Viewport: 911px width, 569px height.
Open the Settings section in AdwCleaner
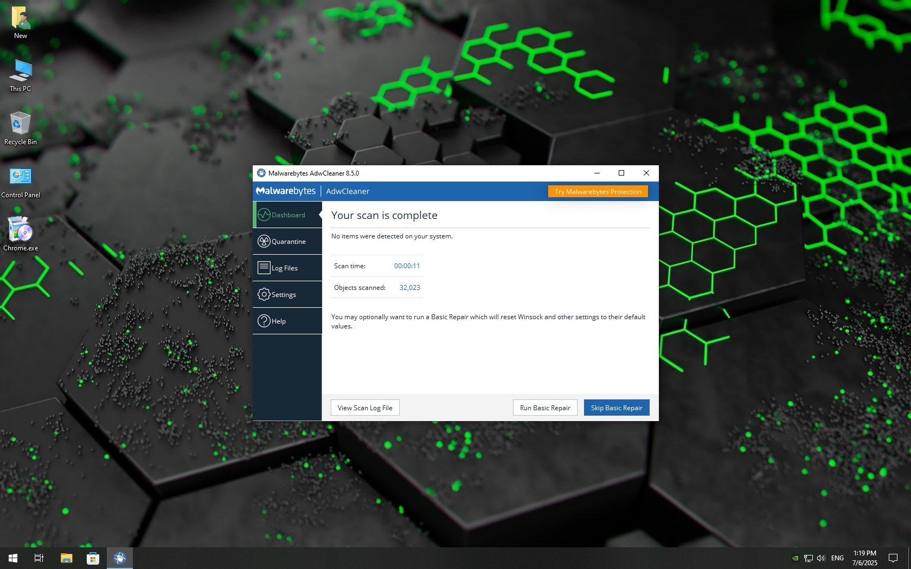point(287,294)
